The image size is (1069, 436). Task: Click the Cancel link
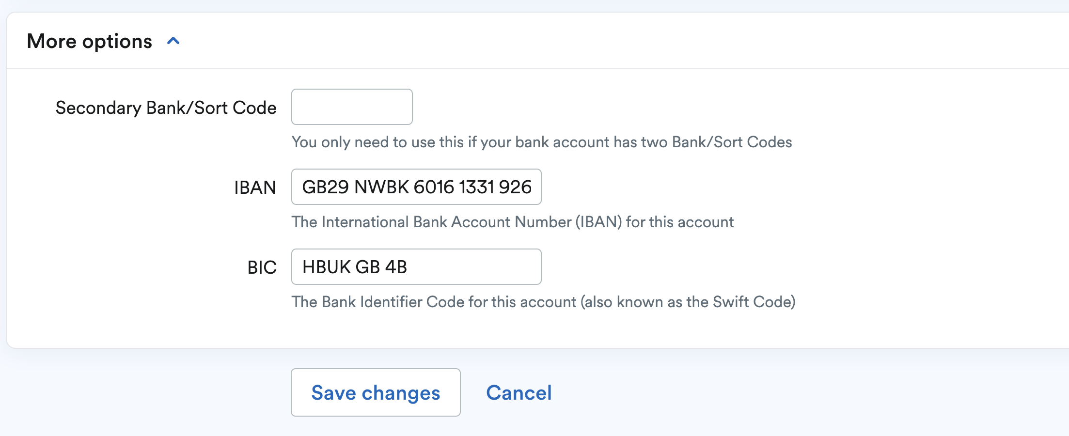pos(519,393)
